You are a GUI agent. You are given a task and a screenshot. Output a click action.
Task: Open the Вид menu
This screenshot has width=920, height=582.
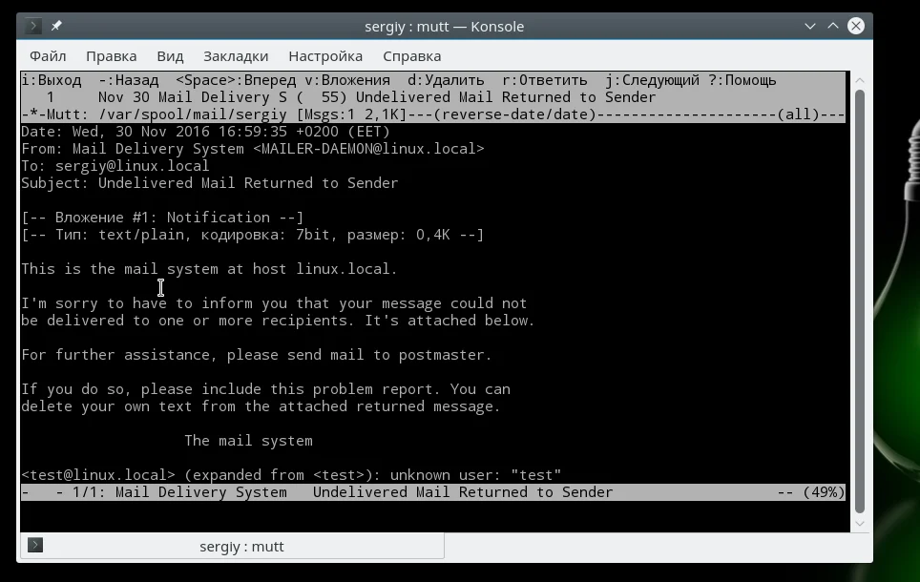click(x=170, y=56)
